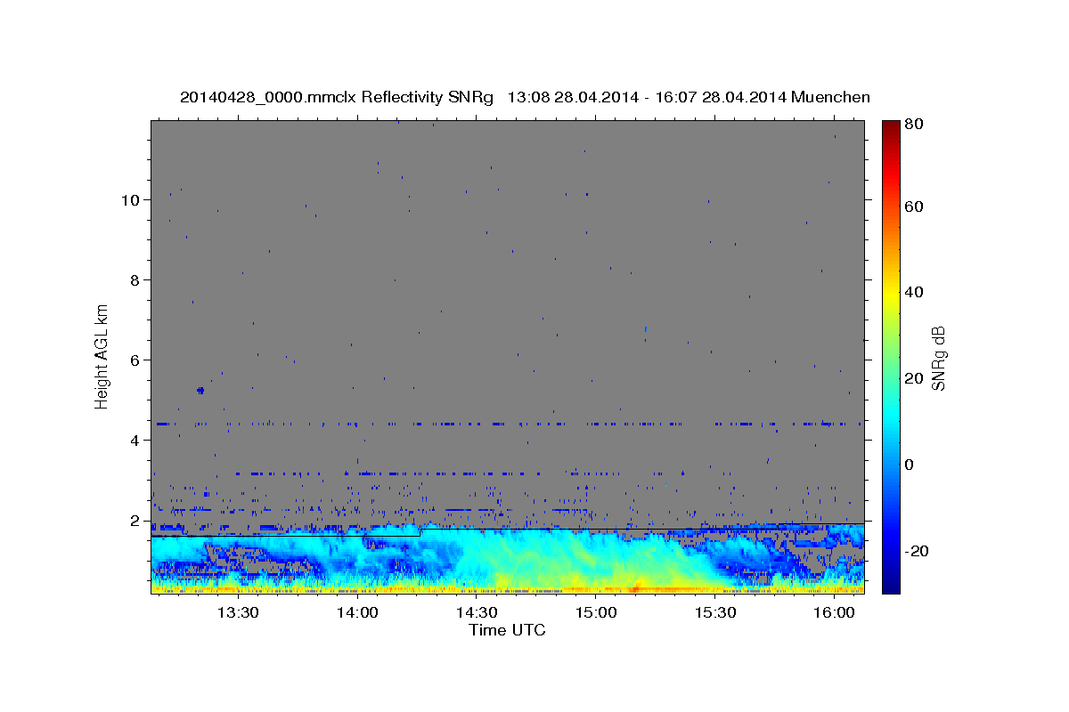
Task: Click the colorbar value 0
Action: pos(910,465)
